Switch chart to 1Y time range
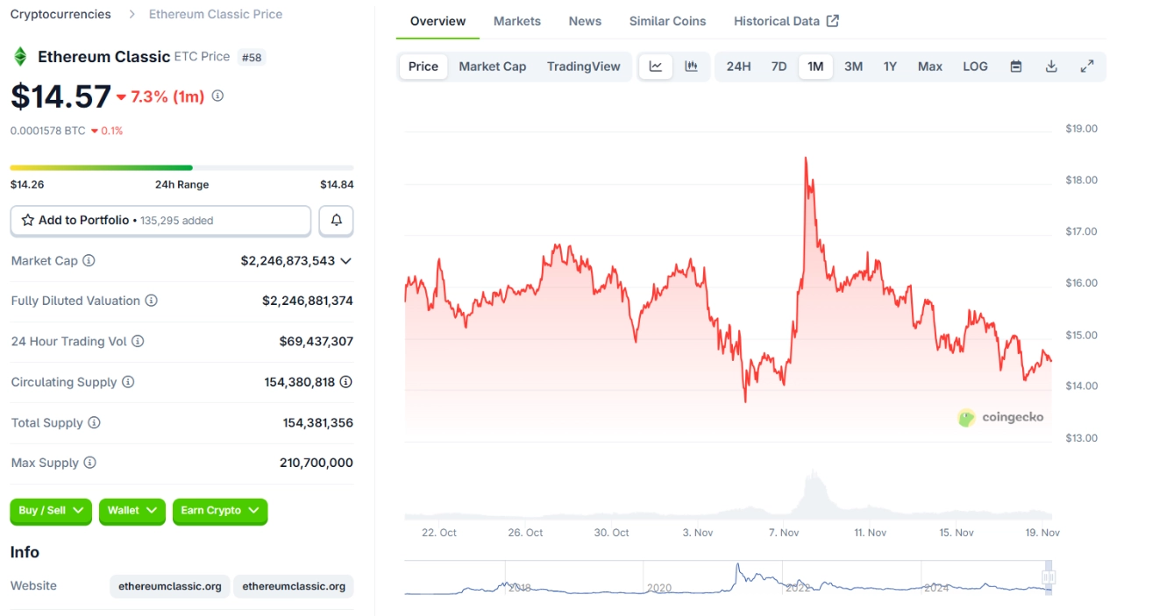The height and width of the screenshot is (616, 1152). coord(890,66)
